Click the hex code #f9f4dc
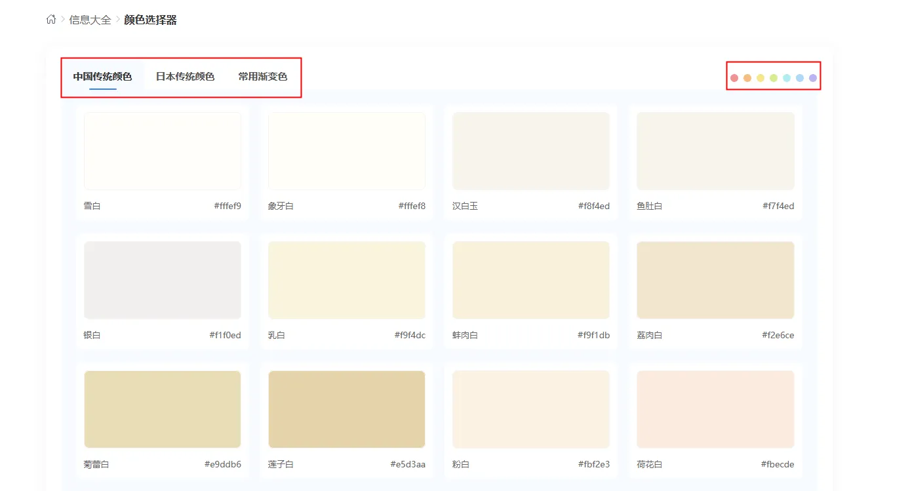The width and height of the screenshot is (910, 491). pos(410,335)
